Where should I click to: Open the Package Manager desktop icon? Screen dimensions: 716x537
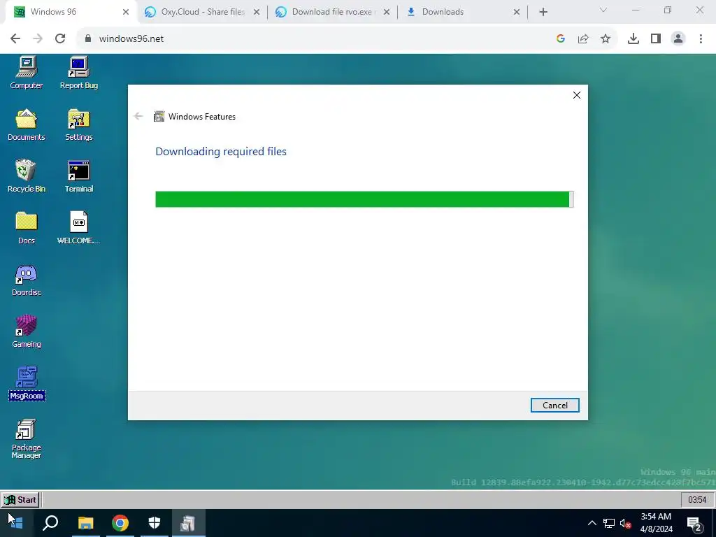tap(26, 439)
